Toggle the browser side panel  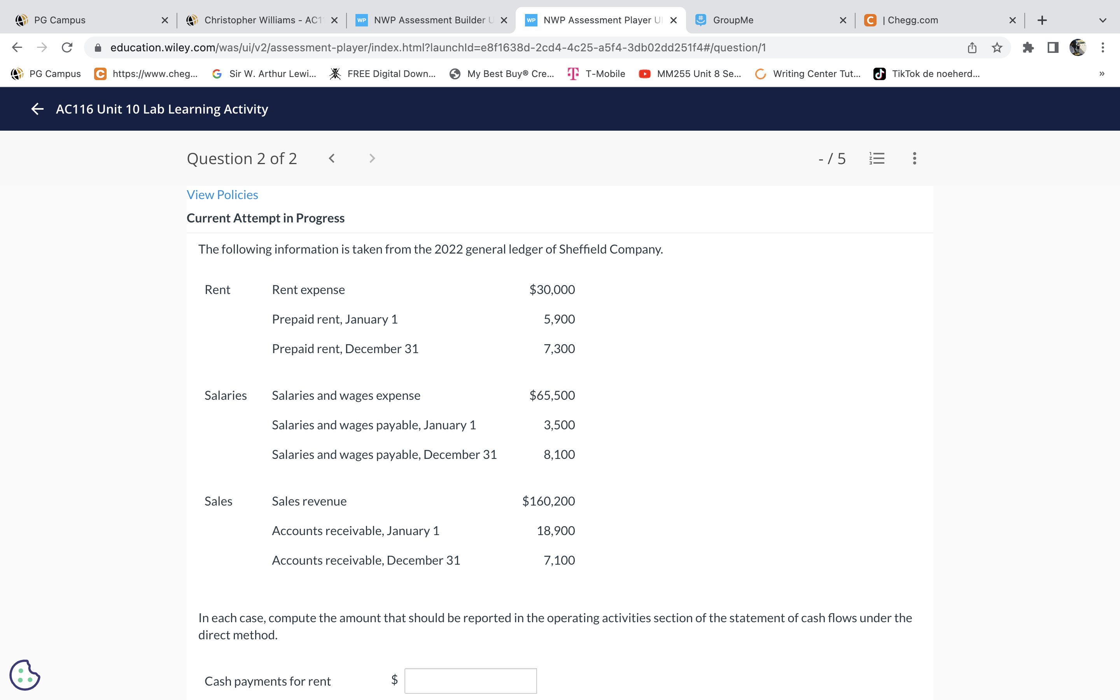[1053, 48]
